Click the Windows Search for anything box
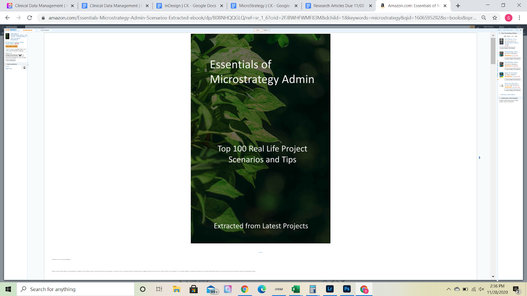This screenshot has width=527, height=296. pyautogui.click(x=75, y=289)
